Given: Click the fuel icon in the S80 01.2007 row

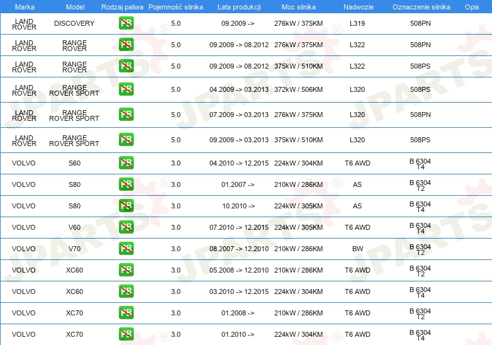Looking at the screenshot, I should click(126, 184).
